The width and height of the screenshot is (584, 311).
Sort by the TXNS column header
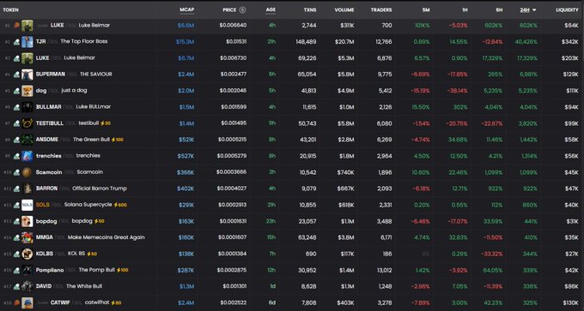click(x=310, y=10)
